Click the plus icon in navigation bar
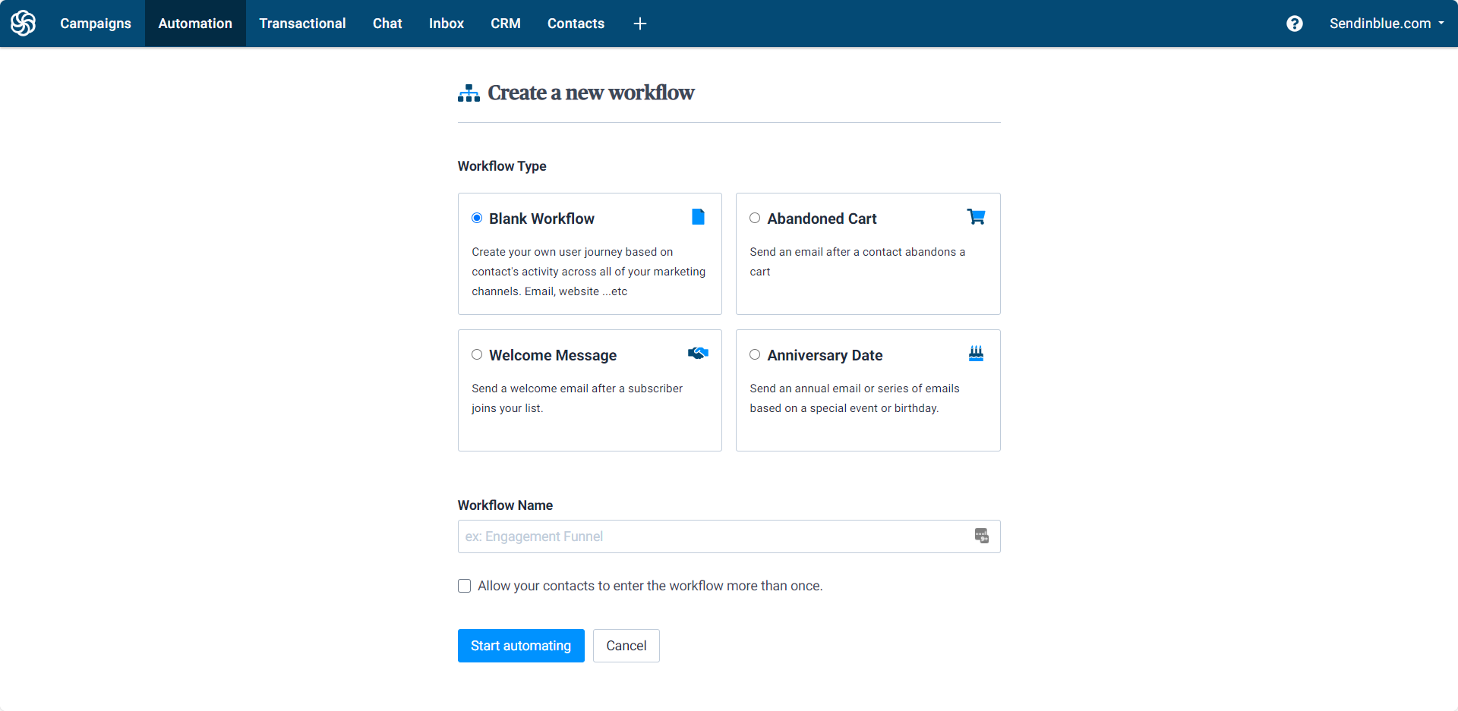Viewport: 1458px width, 711px height. coord(640,24)
